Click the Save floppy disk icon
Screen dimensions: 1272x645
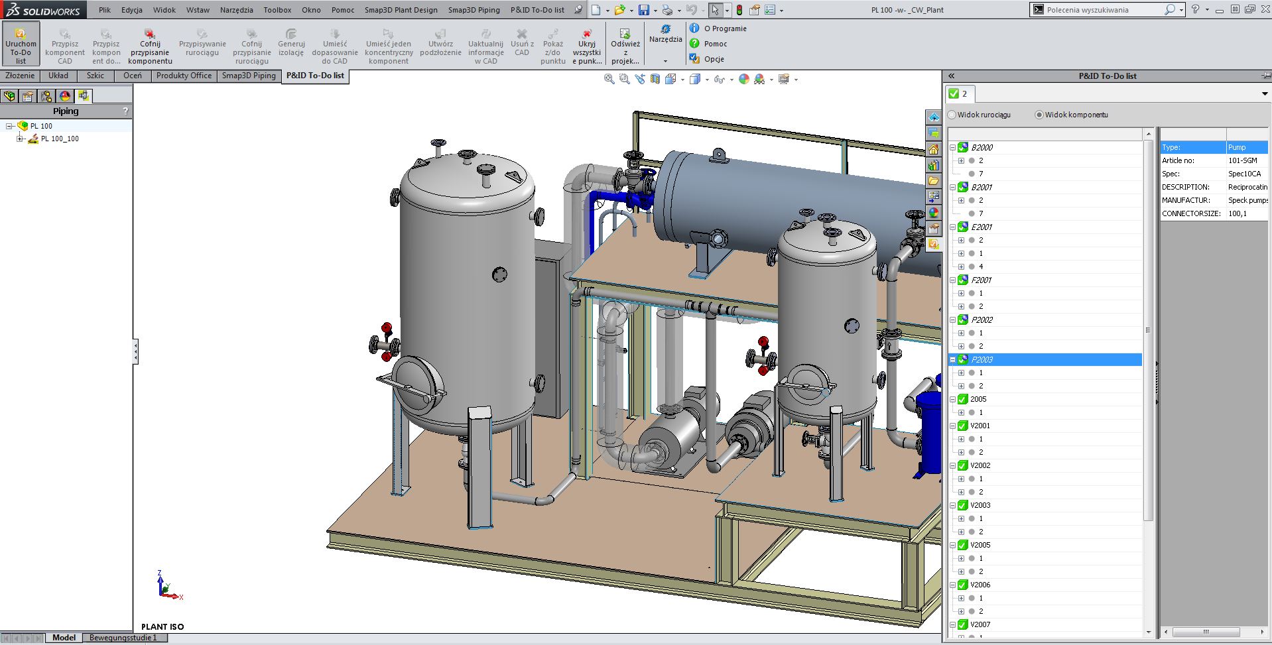click(x=643, y=10)
